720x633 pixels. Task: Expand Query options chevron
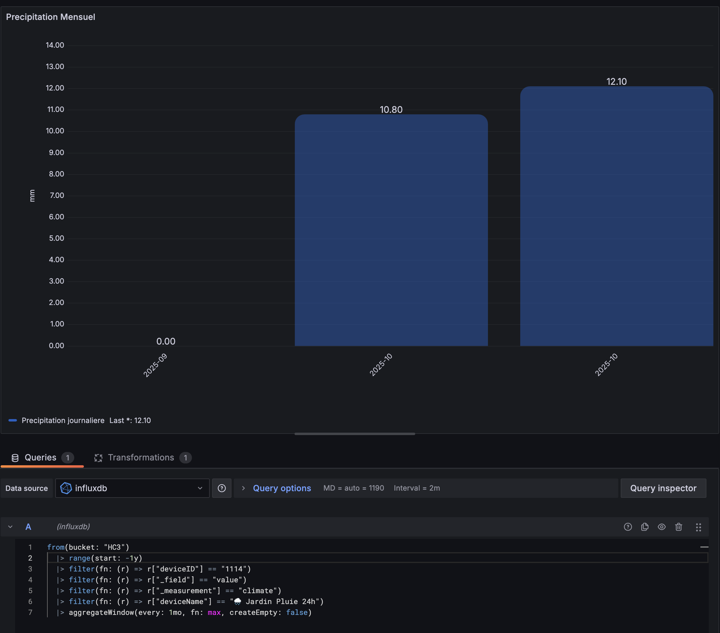point(243,488)
